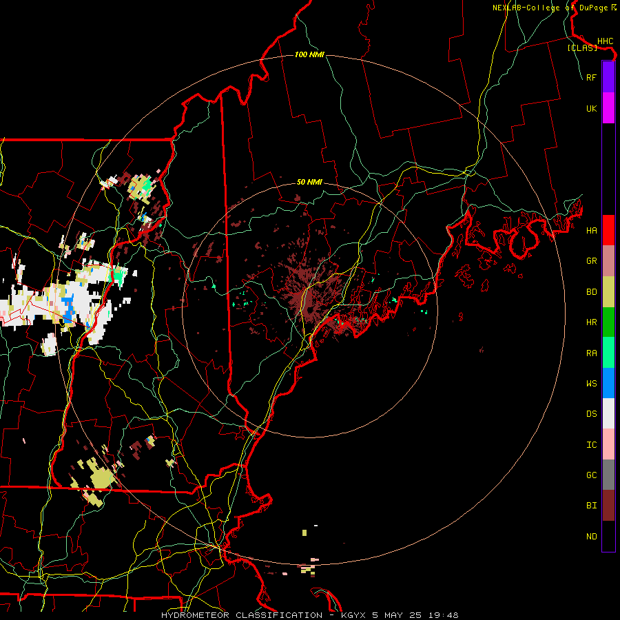Click the "ND" legend label
The image size is (620, 620).
pyautogui.click(x=591, y=537)
